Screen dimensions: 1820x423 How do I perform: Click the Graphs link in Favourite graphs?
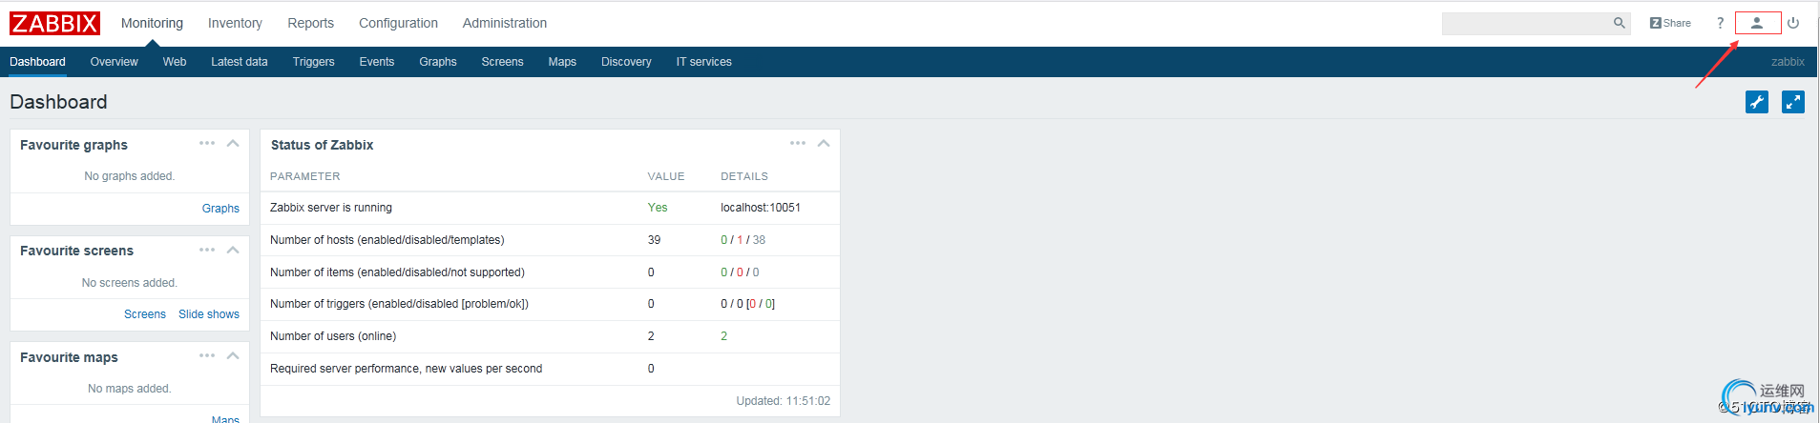[x=220, y=209]
